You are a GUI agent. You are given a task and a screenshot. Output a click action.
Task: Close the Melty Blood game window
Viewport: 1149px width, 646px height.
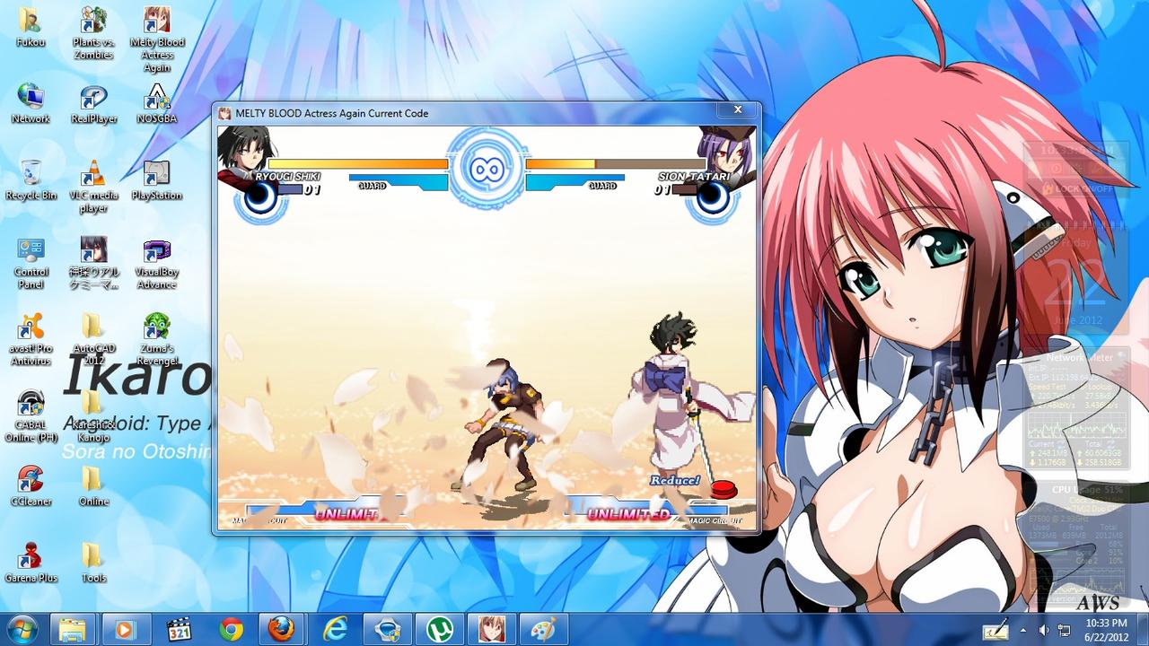click(x=737, y=110)
